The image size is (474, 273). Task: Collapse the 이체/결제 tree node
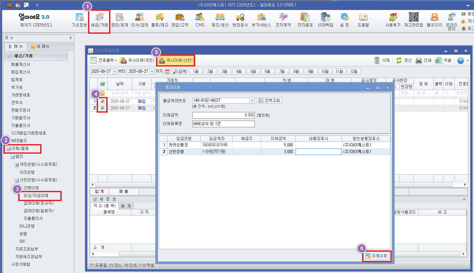pos(8,149)
